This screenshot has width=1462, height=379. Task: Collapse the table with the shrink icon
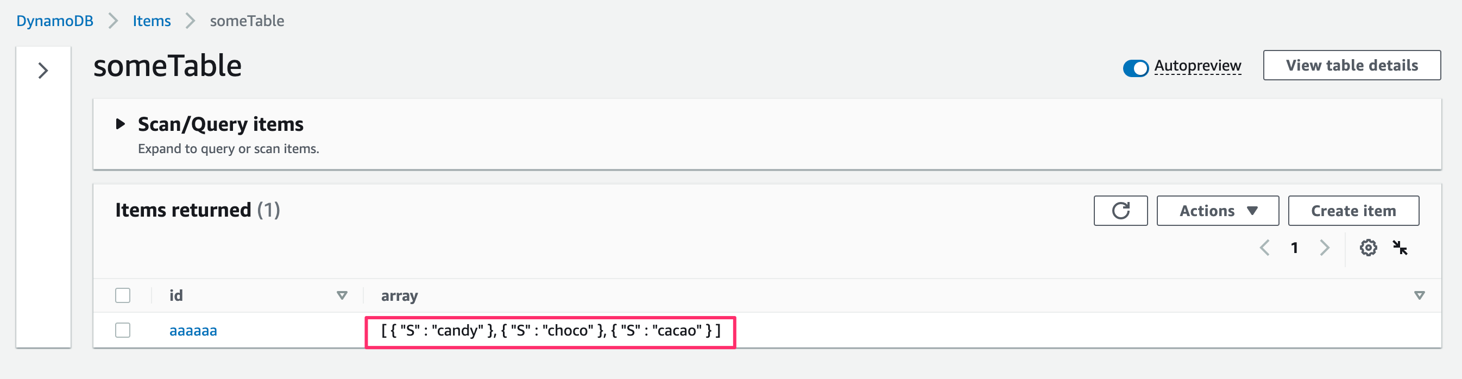point(1400,248)
